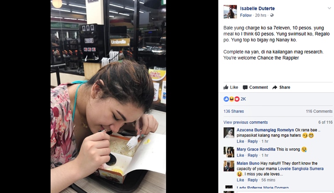The width and height of the screenshot is (334, 193).
Task: Follow Isabelle Duterte
Action: [246, 15]
